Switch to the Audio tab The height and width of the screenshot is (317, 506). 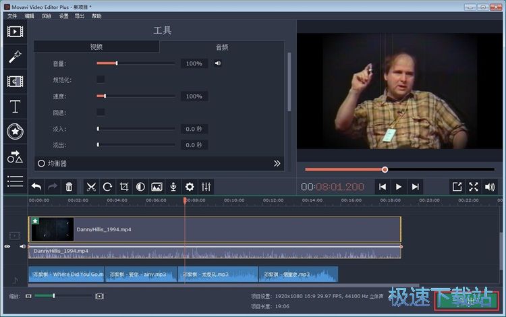pos(222,47)
